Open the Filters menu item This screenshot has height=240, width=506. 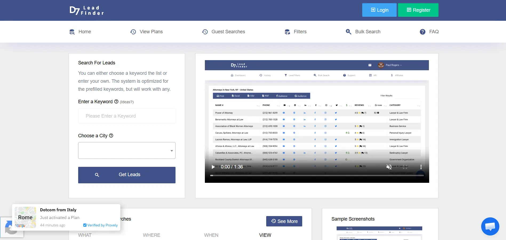tap(296, 32)
